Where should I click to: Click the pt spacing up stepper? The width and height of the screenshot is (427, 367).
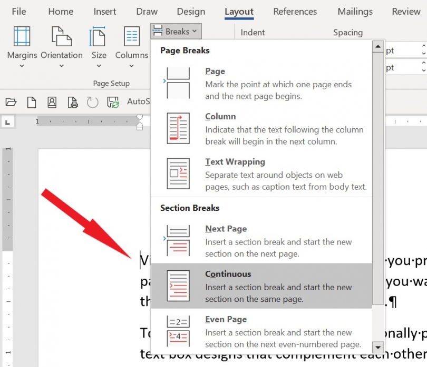point(422,47)
